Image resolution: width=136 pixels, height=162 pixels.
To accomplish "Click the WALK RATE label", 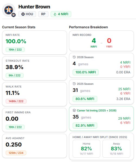I will (14, 87).
